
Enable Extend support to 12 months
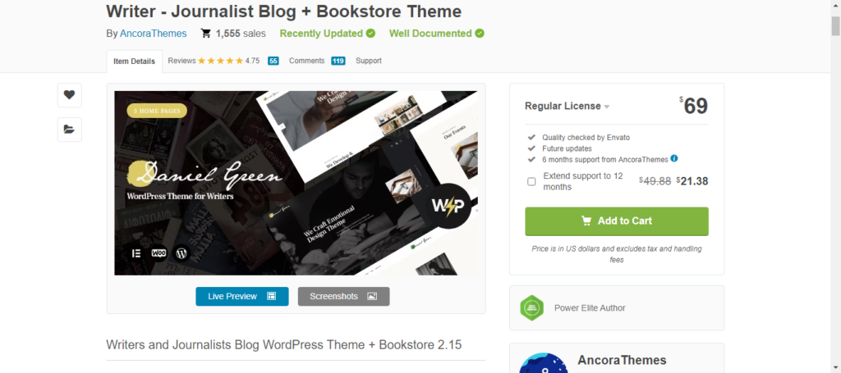click(531, 181)
